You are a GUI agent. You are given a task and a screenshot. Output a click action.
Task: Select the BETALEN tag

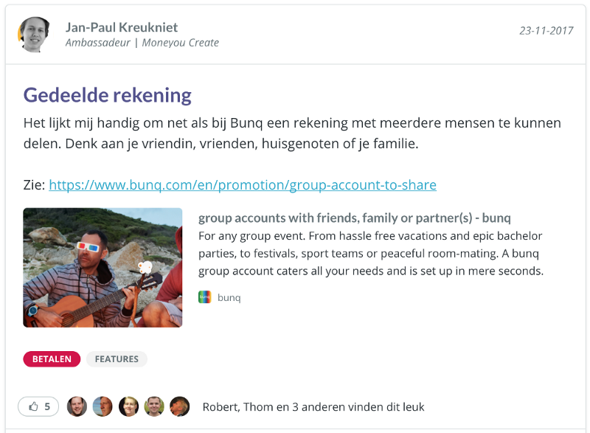(x=52, y=359)
